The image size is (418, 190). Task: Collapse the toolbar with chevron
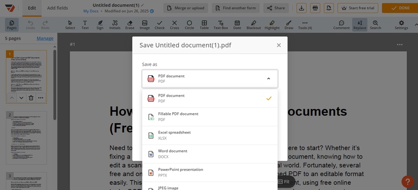416,25
